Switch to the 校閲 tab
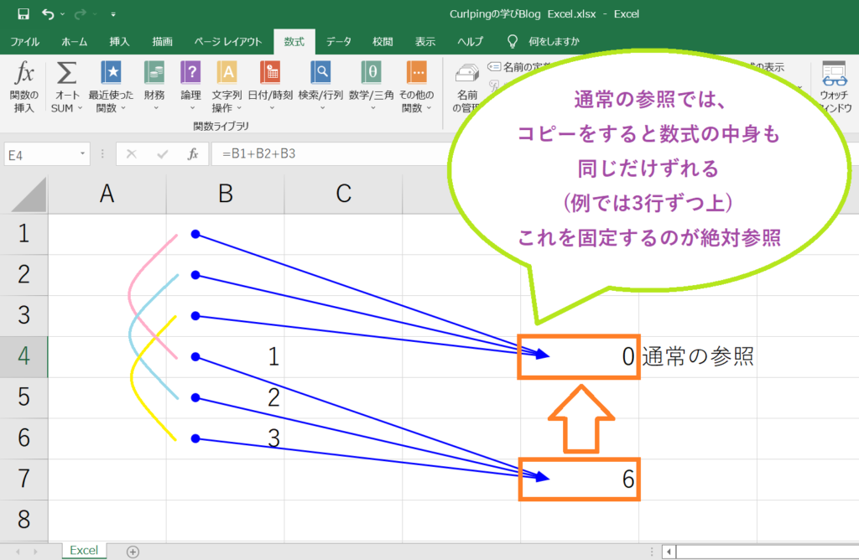Viewport: 859px width, 560px height. pos(383,42)
